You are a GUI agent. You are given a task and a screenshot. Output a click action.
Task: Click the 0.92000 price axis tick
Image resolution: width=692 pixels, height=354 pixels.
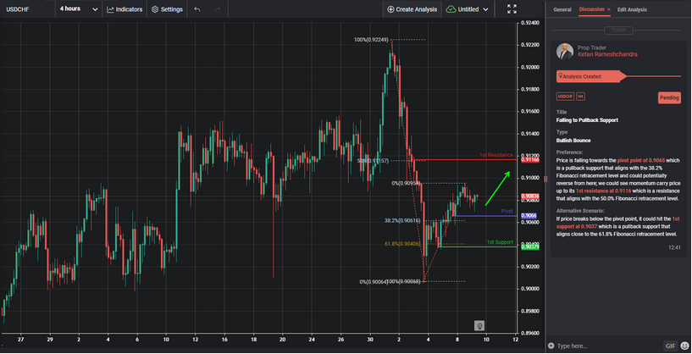[529, 67]
